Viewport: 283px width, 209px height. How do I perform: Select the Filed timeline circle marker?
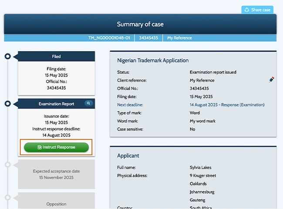click(7, 56)
